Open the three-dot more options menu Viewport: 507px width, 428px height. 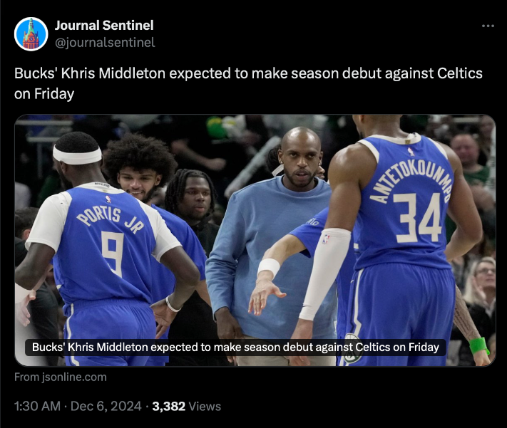(488, 26)
